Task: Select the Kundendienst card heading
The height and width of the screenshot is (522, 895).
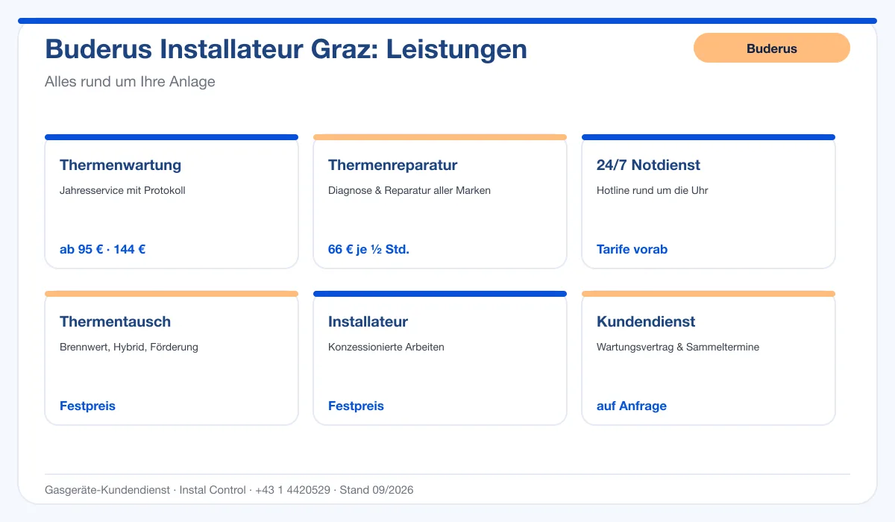Action: tap(646, 321)
